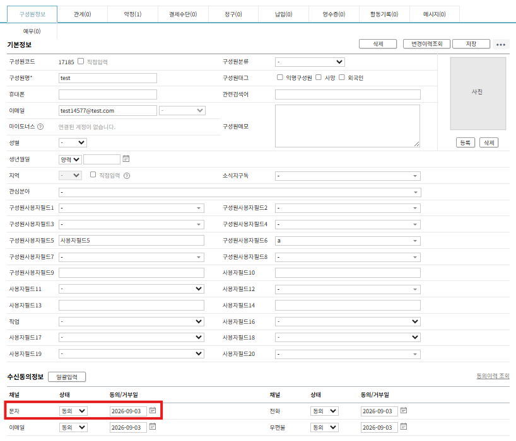Viewport: 516px width, 441px height.
Task: Expand the 구성원사용자필드6 dropdown
Action: coord(348,241)
